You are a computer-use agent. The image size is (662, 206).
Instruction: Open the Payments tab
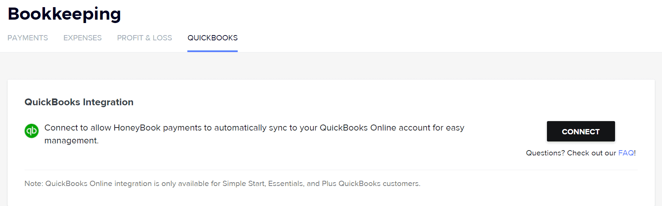pyautogui.click(x=28, y=38)
